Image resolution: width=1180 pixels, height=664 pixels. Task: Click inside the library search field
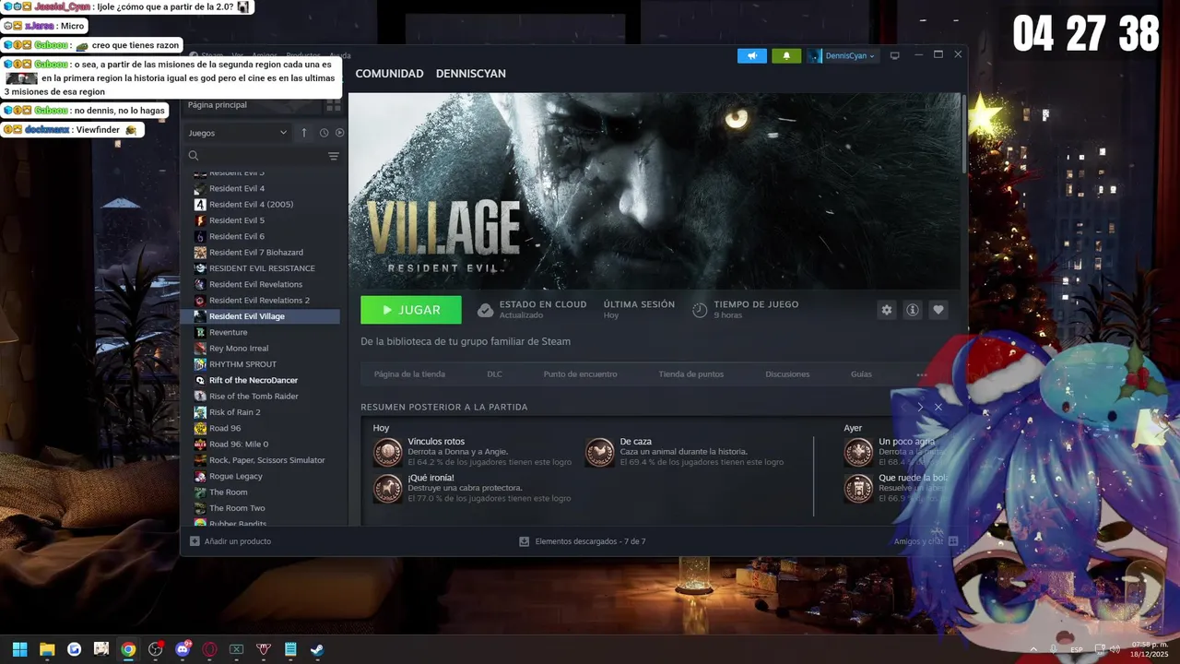point(263,156)
